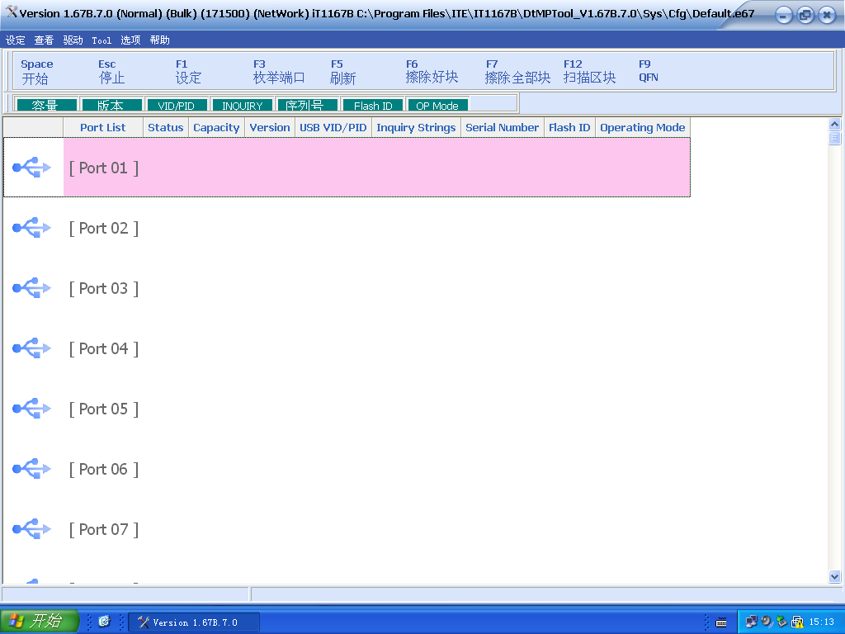
Task: Toggle the OP Mode column button
Action: [437, 106]
